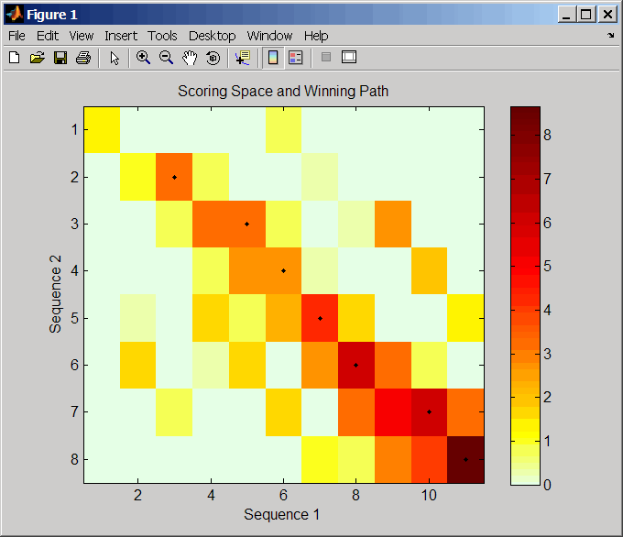Click the 'Sequence 2' y-axis label
The width and height of the screenshot is (623, 537).
[x=55, y=294]
